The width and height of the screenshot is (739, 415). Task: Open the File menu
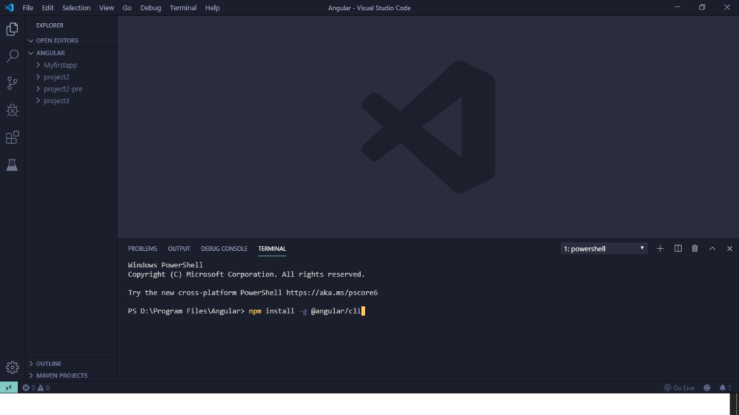[x=28, y=7]
